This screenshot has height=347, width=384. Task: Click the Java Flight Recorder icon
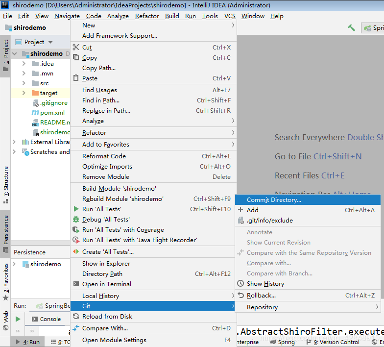[76, 240]
